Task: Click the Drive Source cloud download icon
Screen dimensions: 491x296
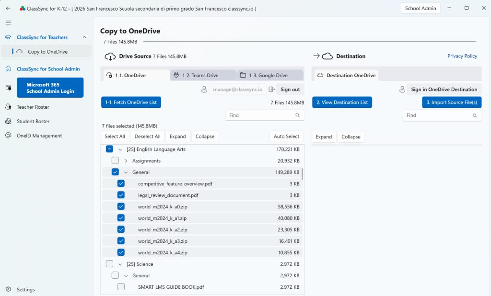Action: (x=110, y=57)
